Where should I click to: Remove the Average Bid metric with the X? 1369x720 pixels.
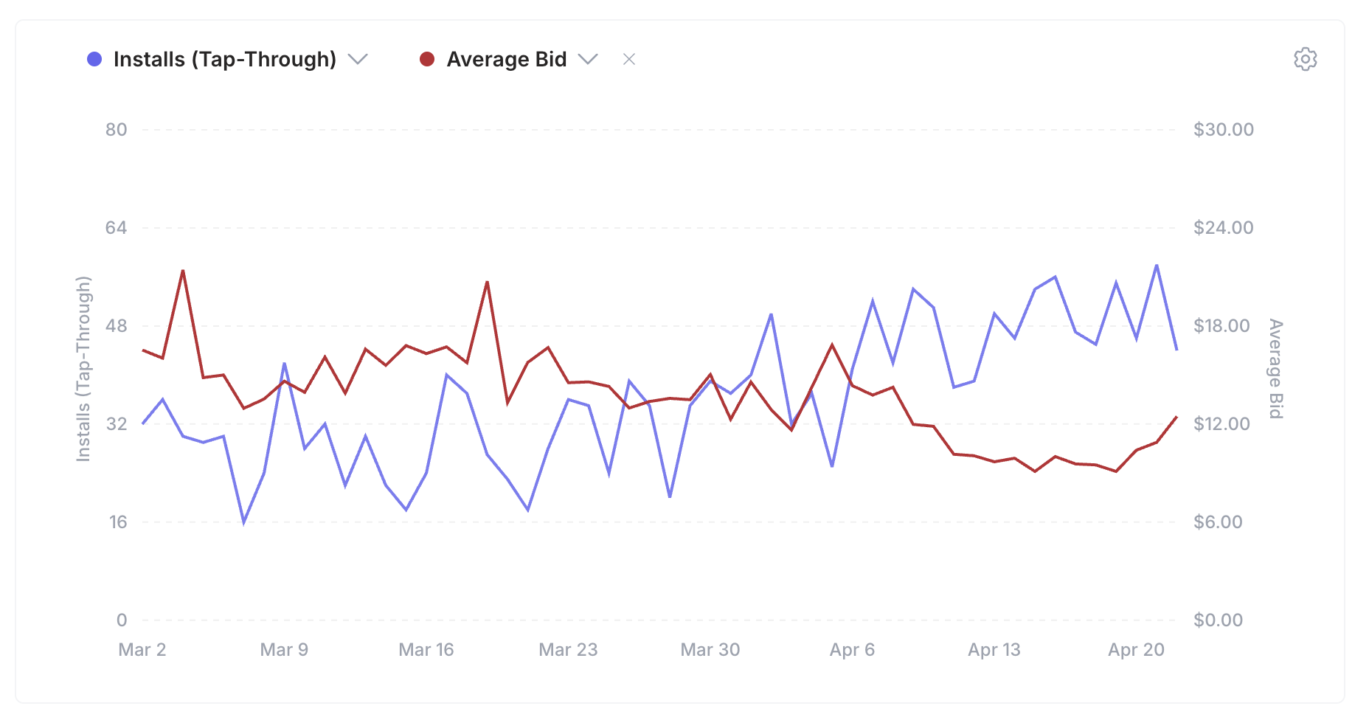629,59
